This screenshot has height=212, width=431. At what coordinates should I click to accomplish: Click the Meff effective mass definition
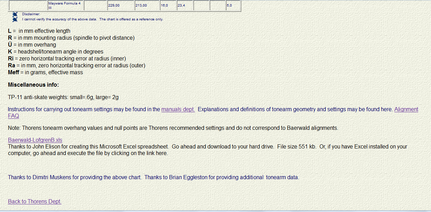(x=45, y=73)
